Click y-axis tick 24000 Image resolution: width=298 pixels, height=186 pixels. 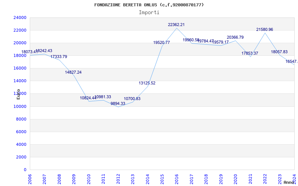[20, 17]
